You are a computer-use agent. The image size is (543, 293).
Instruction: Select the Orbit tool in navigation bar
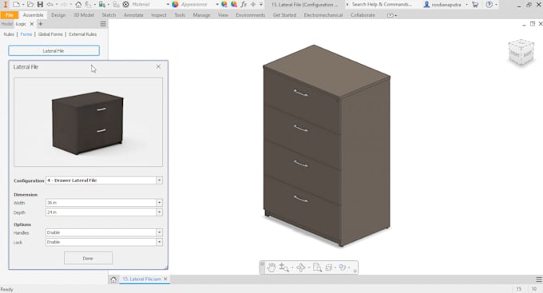(x=300, y=267)
